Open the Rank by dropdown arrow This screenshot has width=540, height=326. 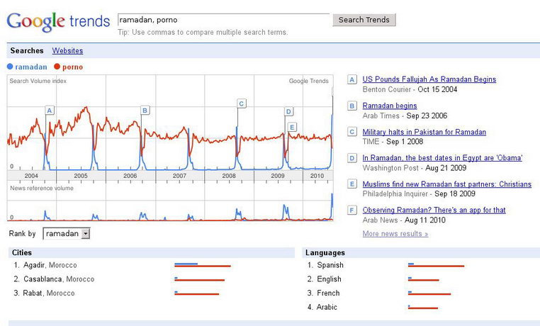click(x=86, y=234)
